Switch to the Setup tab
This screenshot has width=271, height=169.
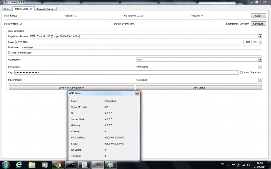pos(7,9)
